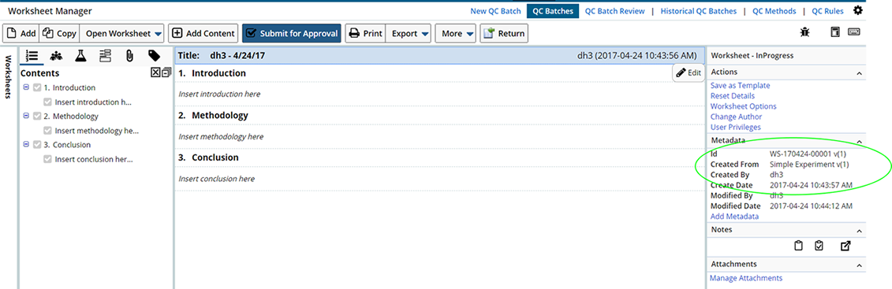
Task: Select the numbered Contents list tab icon
Action: (x=32, y=55)
